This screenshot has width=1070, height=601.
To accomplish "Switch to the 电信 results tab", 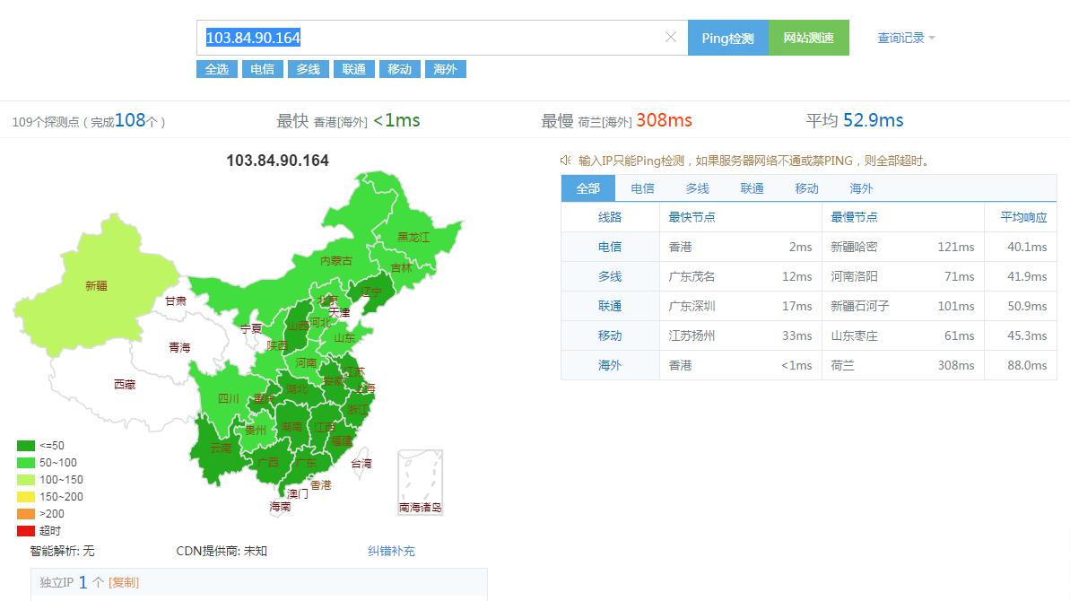I will point(642,188).
